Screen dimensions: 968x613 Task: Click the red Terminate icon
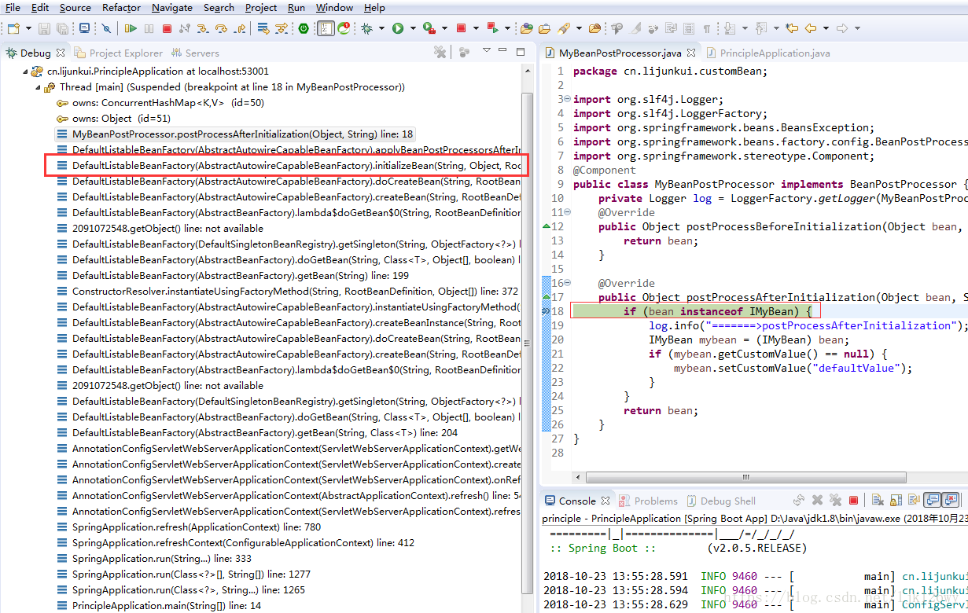click(x=167, y=28)
